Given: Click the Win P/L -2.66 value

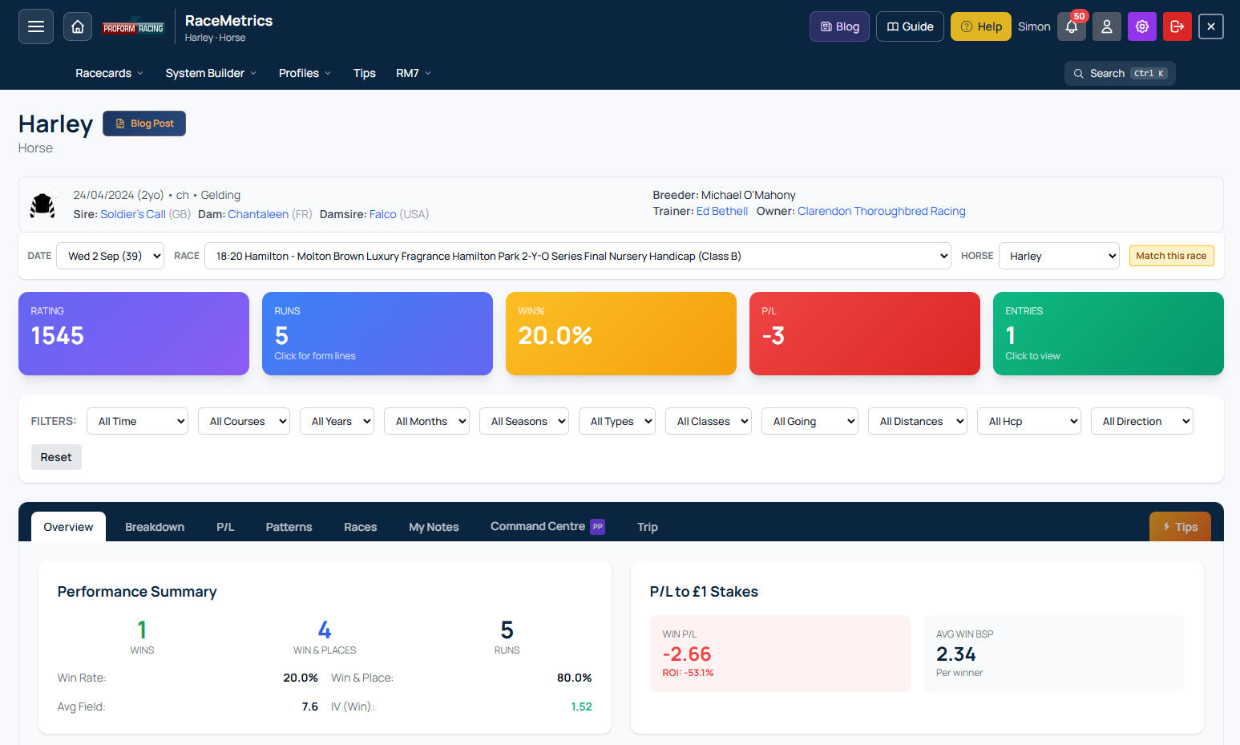Looking at the screenshot, I should pos(687,654).
